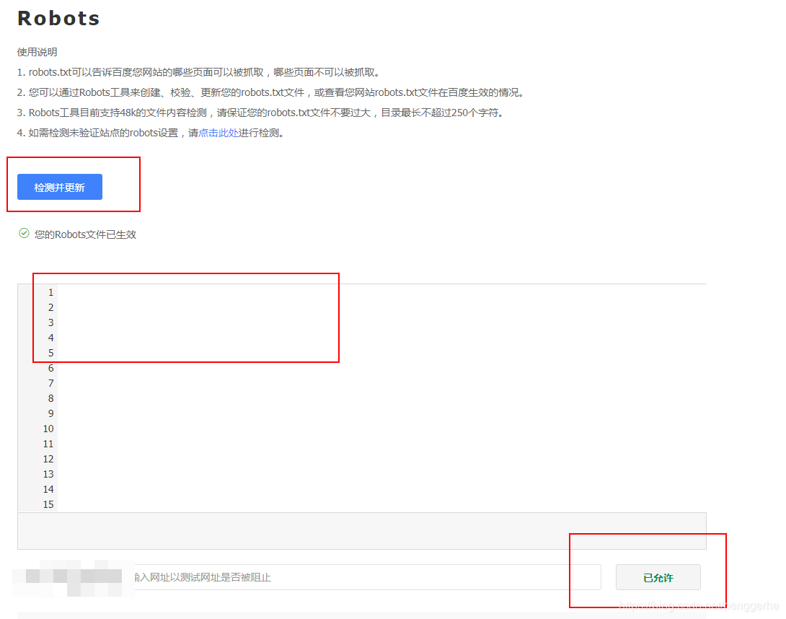Click instruction 3 about 48k file limit
Image resolution: width=786 pixels, height=619 pixels.
click(x=261, y=113)
